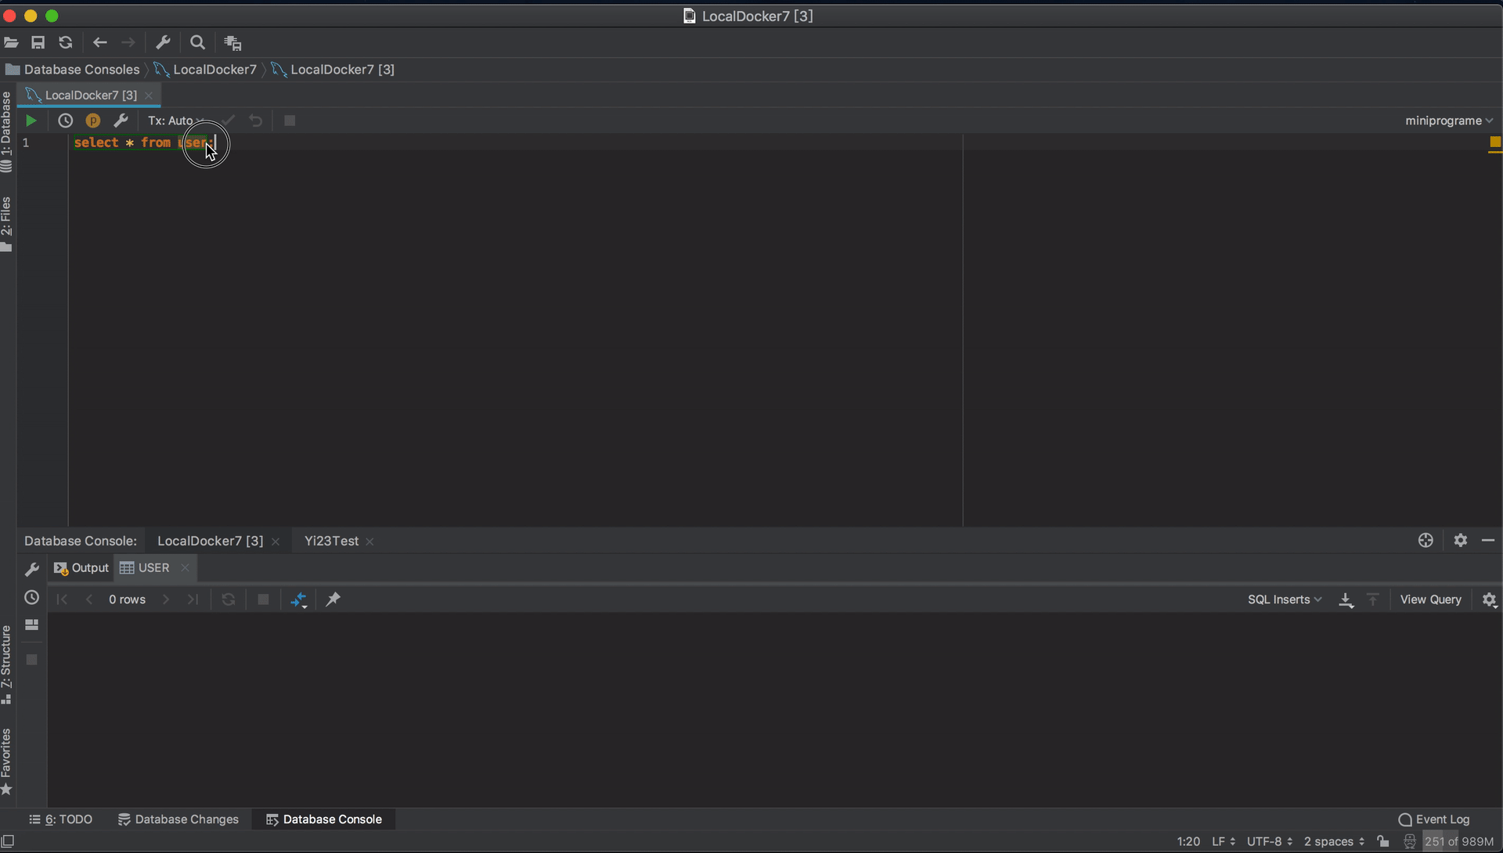Run the query with the green Execute button
This screenshot has height=853, width=1503.
pyautogui.click(x=31, y=121)
